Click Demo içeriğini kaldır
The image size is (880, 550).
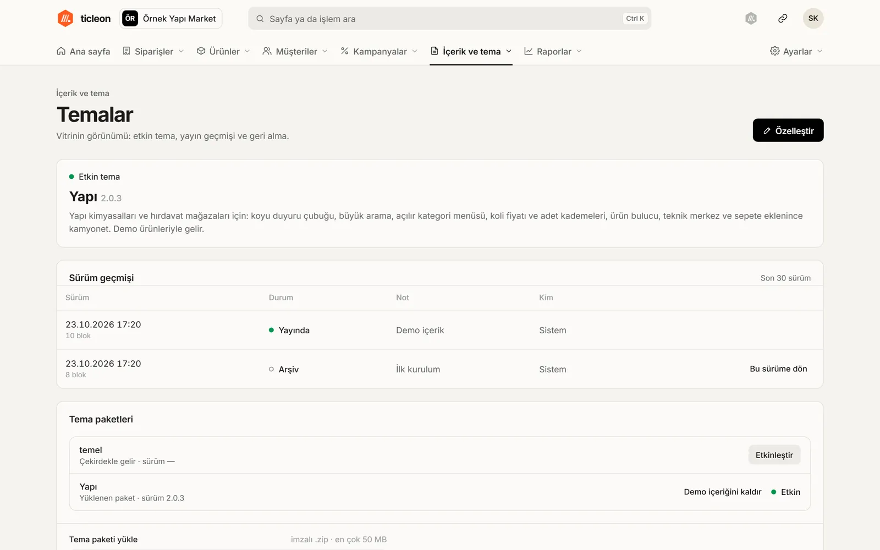pos(722,492)
